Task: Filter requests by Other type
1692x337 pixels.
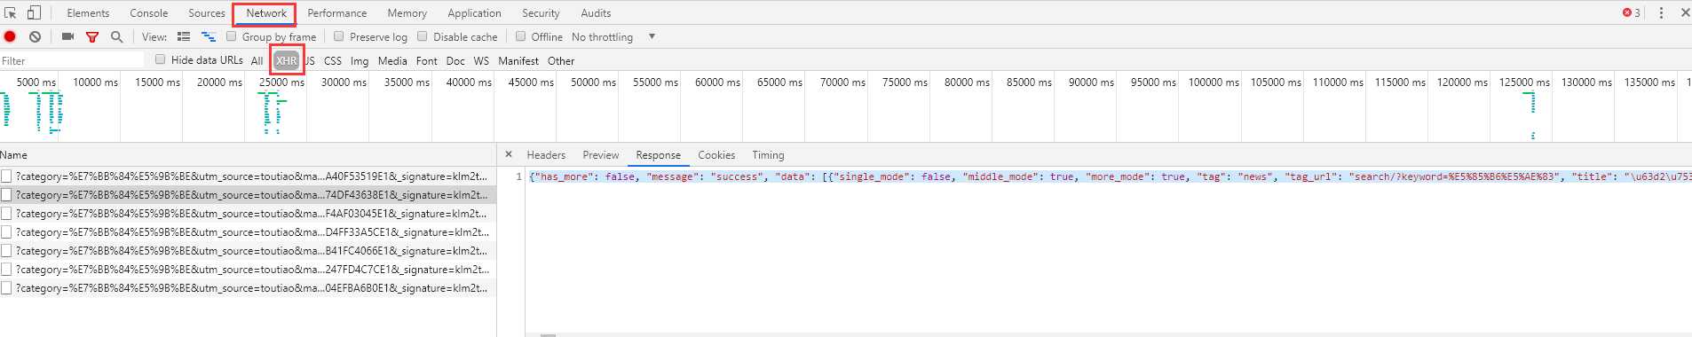Action: point(561,60)
